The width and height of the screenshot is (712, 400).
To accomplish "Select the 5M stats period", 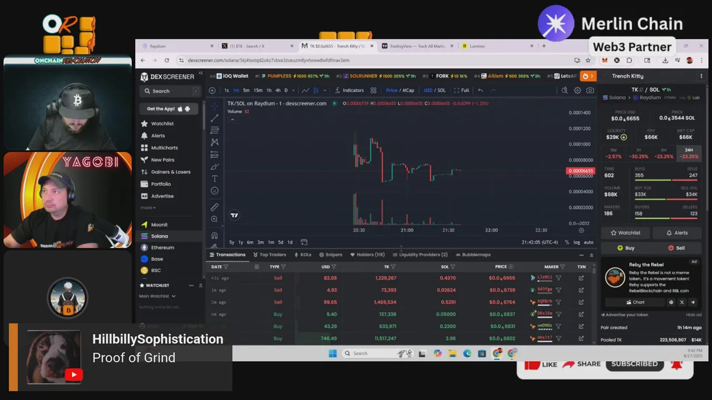I will click(614, 153).
